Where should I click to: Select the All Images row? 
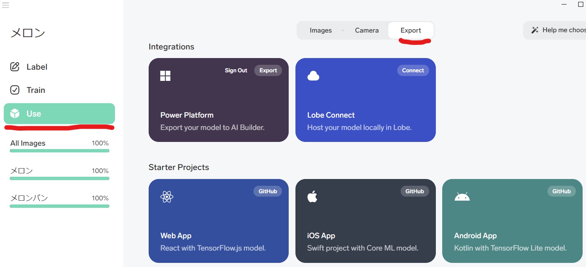(x=60, y=146)
